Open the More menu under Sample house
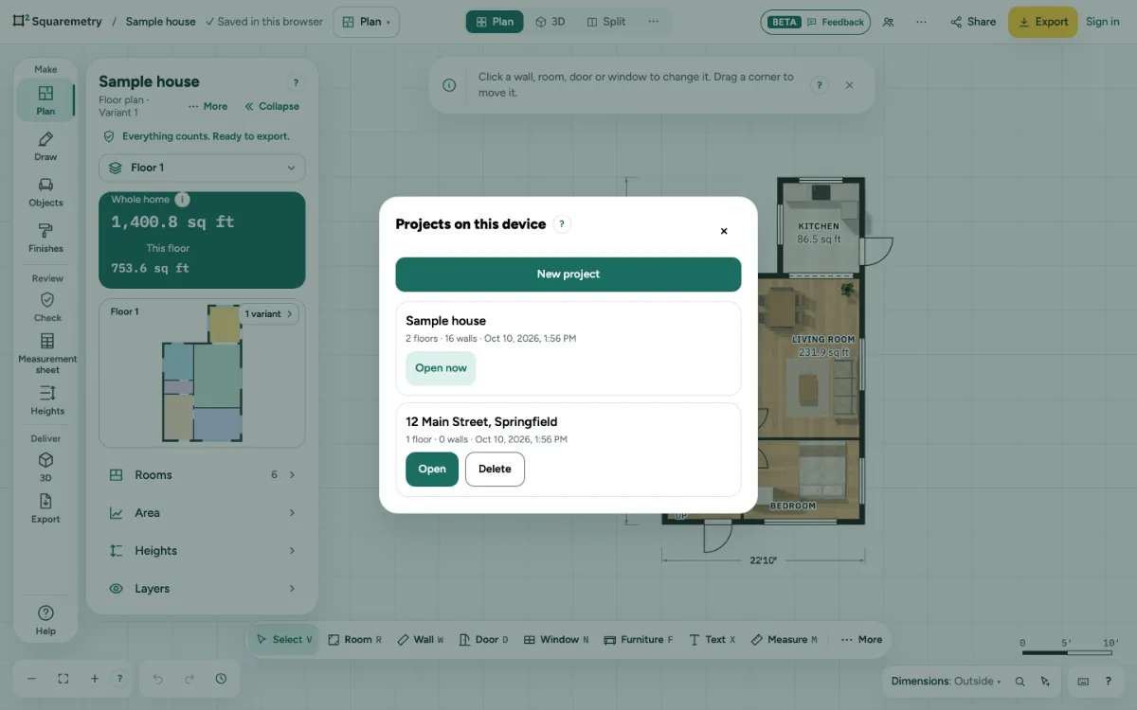The image size is (1137, 710). 208,106
